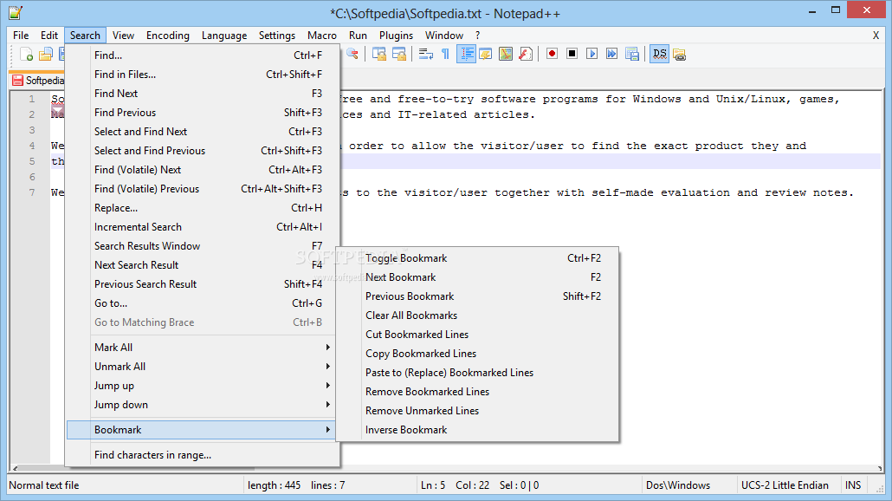Click Copy Bookmarked Lines
This screenshot has height=501, width=892.
477,354
